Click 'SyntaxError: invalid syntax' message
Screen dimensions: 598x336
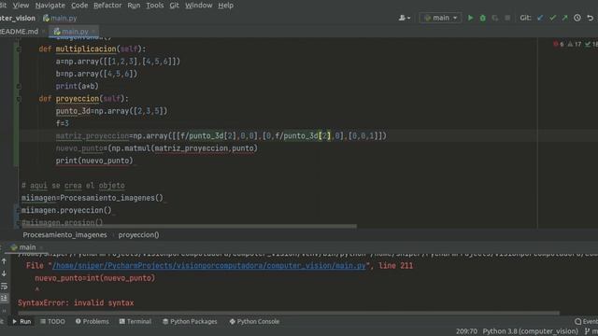click(x=76, y=303)
